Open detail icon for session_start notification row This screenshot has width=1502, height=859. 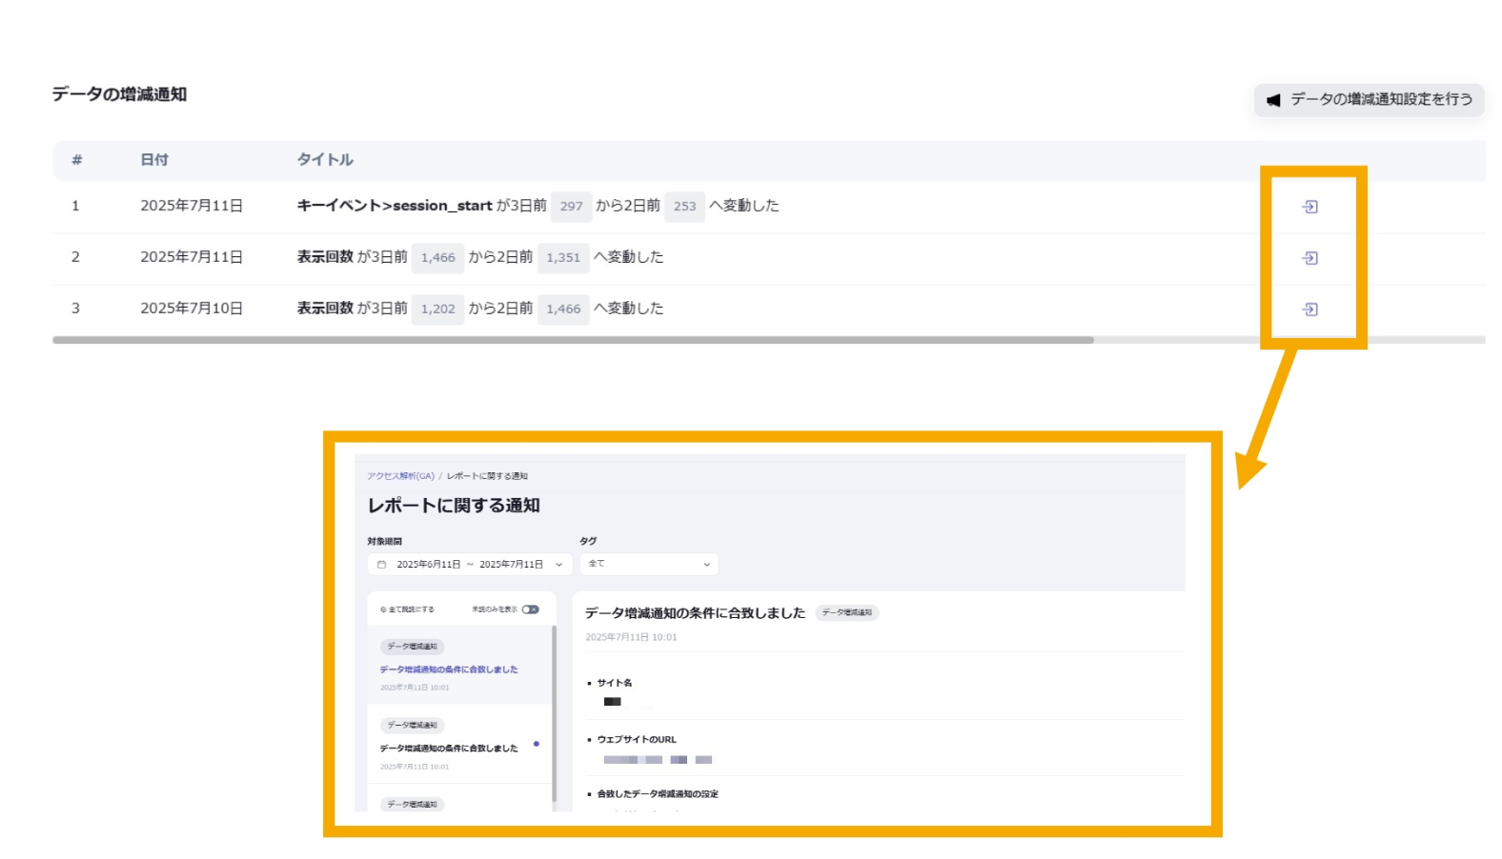pos(1309,207)
